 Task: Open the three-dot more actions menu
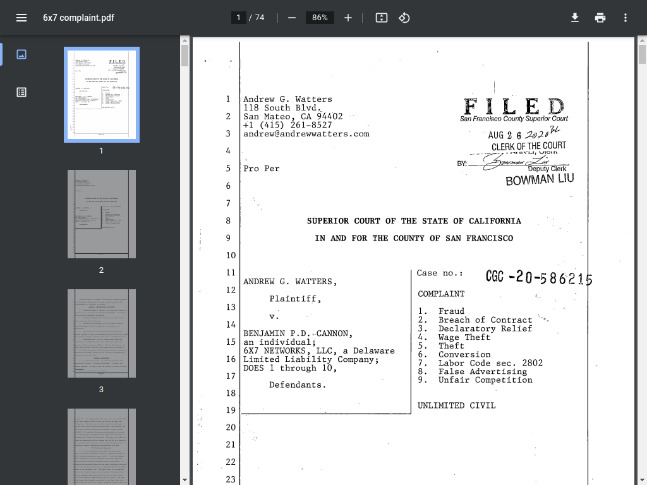pos(626,18)
